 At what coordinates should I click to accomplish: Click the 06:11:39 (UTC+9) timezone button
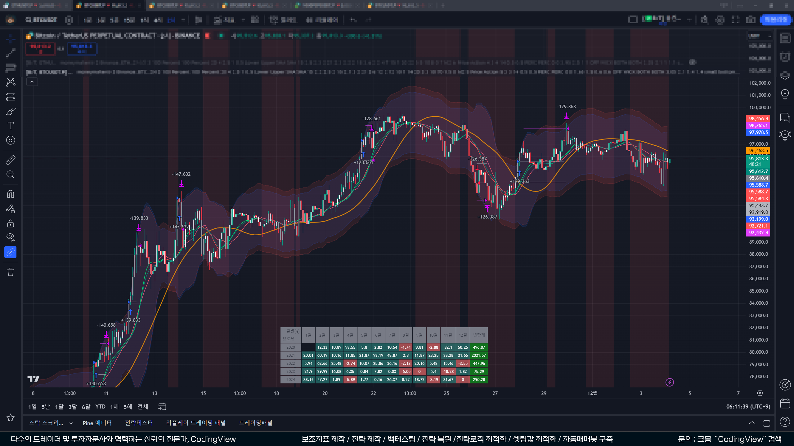(748, 407)
